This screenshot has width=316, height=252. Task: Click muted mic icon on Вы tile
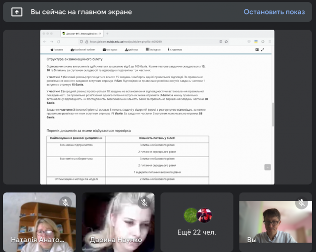click(302, 203)
